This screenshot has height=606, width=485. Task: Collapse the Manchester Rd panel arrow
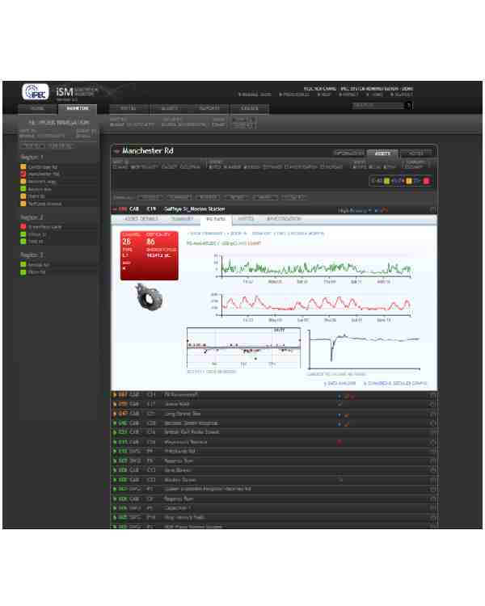tap(116, 152)
